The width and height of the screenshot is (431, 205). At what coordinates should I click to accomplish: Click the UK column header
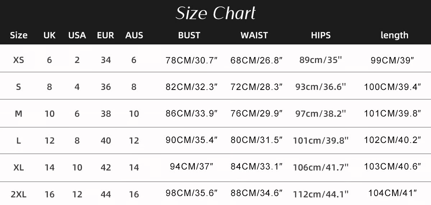[50, 35]
